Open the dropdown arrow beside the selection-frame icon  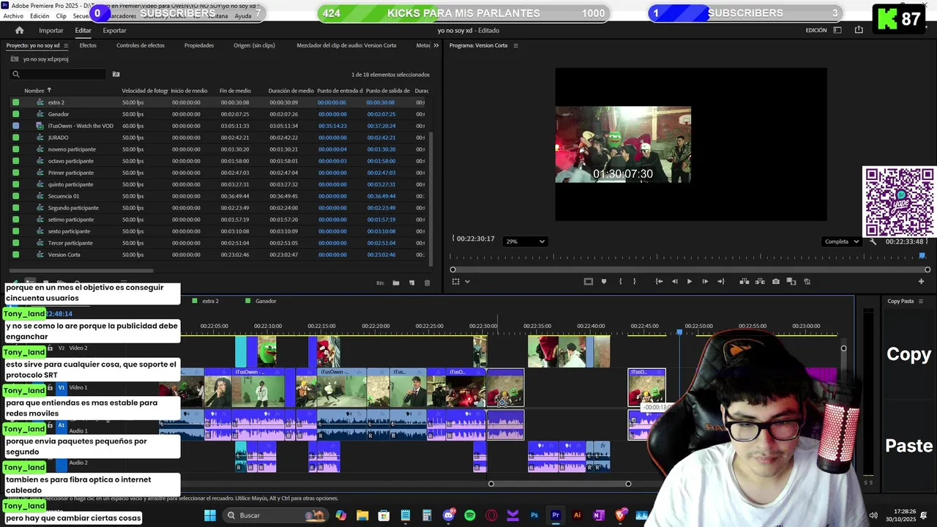(x=467, y=282)
